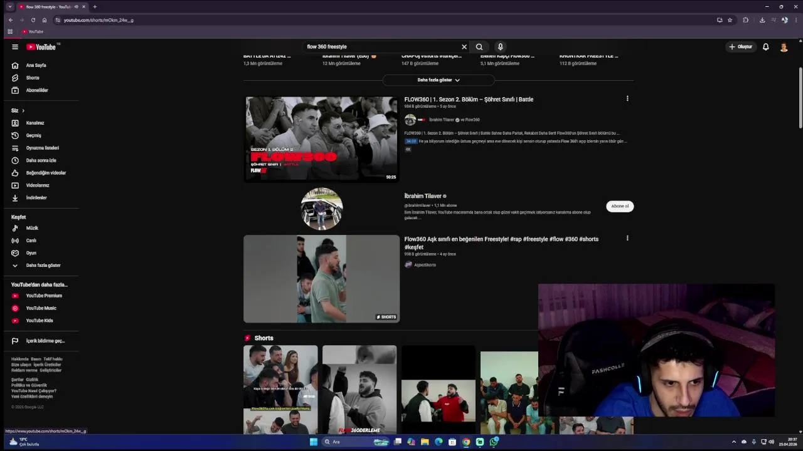Image resolution: width=803 pixels, height=451 pixels.
Task: Click the Müzik note icon
Action: coord(15,228)
